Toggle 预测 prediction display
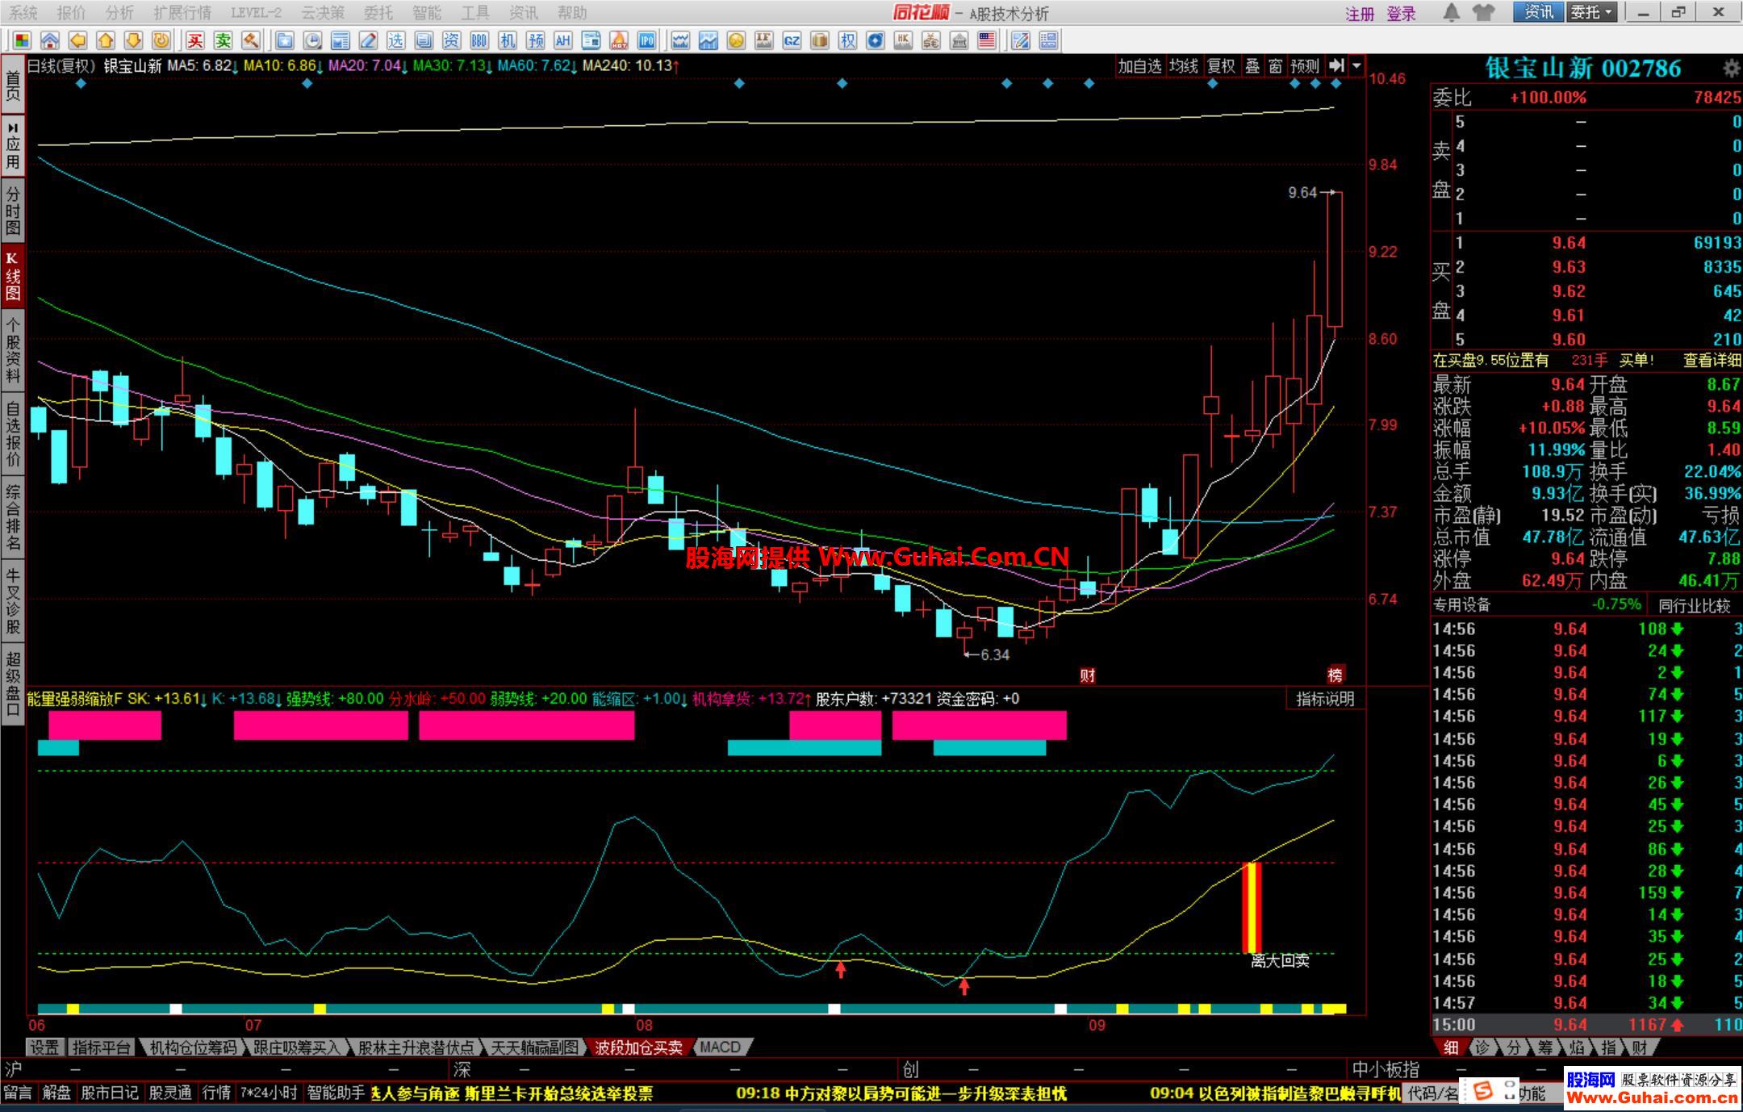This screenshot has width=1743, height=1112. click(x=1305, y=66)
